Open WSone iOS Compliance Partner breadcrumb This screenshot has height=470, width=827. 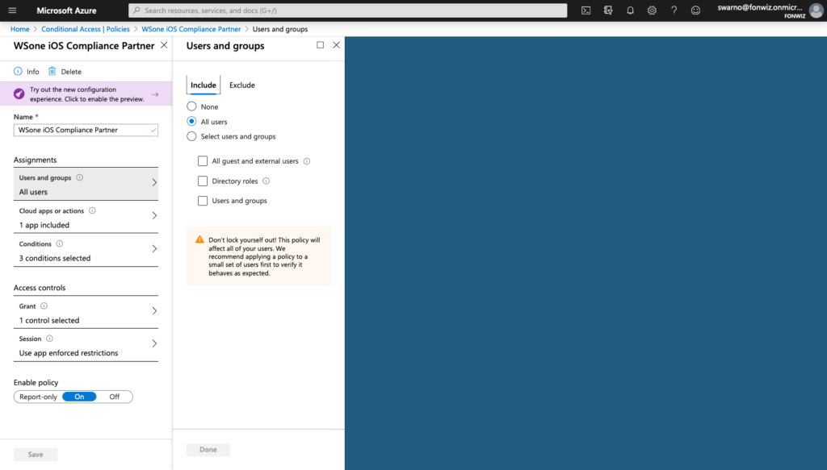click(x=191, y=29)
